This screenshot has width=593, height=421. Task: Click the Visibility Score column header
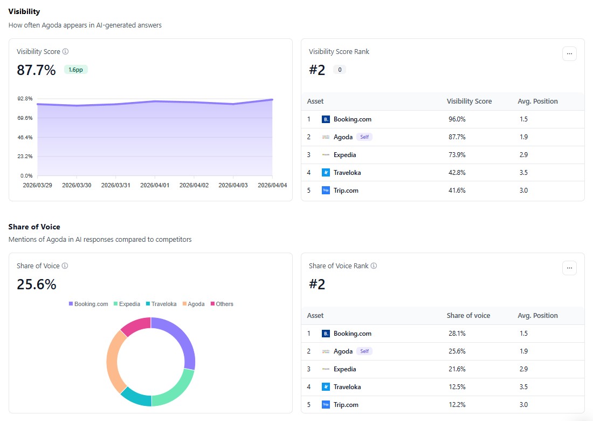click(469, 101)
